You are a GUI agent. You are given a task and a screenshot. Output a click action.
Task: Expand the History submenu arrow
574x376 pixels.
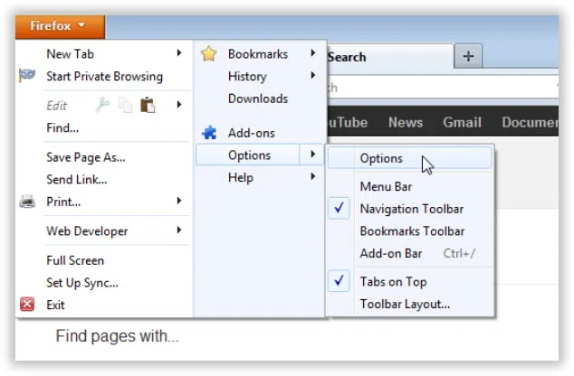[x=313, y=76]
